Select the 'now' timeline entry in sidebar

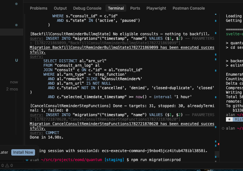coord(14,82)
